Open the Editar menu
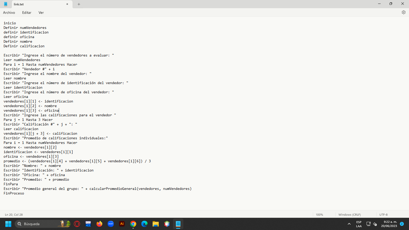The width and height of the screenshot is (409, 230). click(27, 12)
